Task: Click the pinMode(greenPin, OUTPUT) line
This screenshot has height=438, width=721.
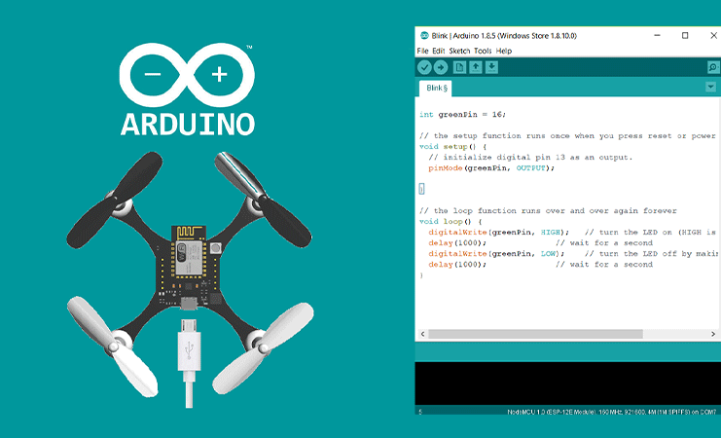Action: [x=491, y=168]
